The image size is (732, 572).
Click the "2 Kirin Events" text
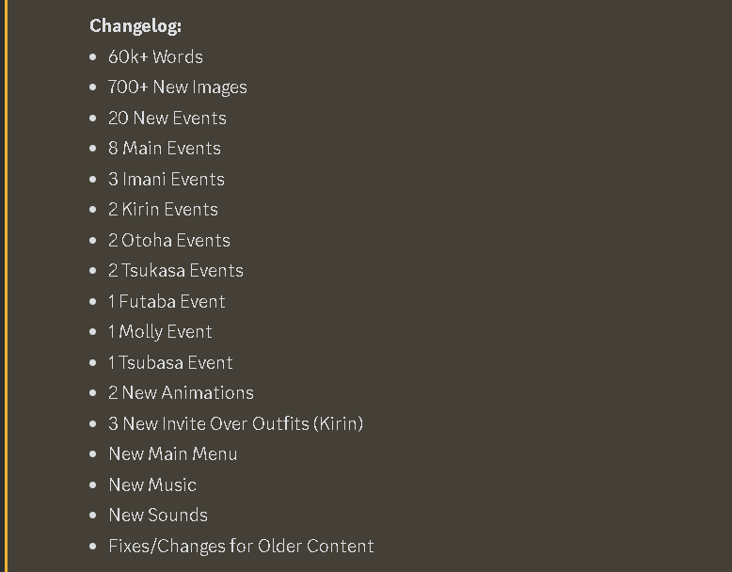pos(163,210)
